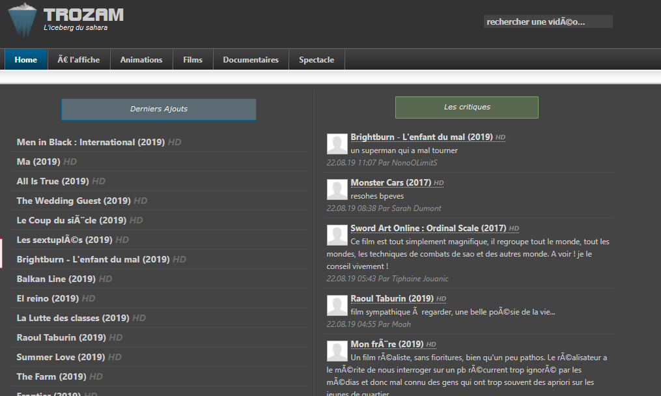Click the avatar beside Brightburn critique
Viewport: 661px width, 396px height.
337,144
